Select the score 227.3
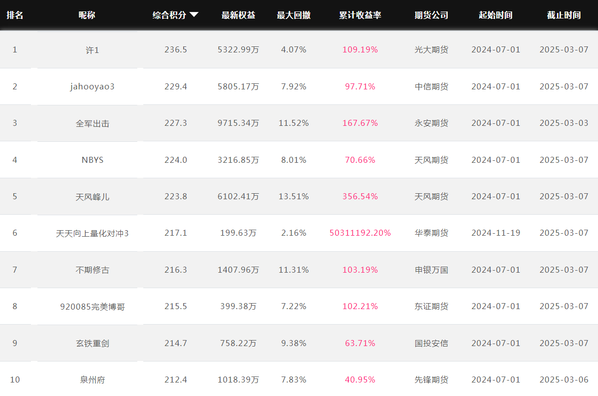The height and width of the screenshot is (396, 598). [x=176, y=123]
